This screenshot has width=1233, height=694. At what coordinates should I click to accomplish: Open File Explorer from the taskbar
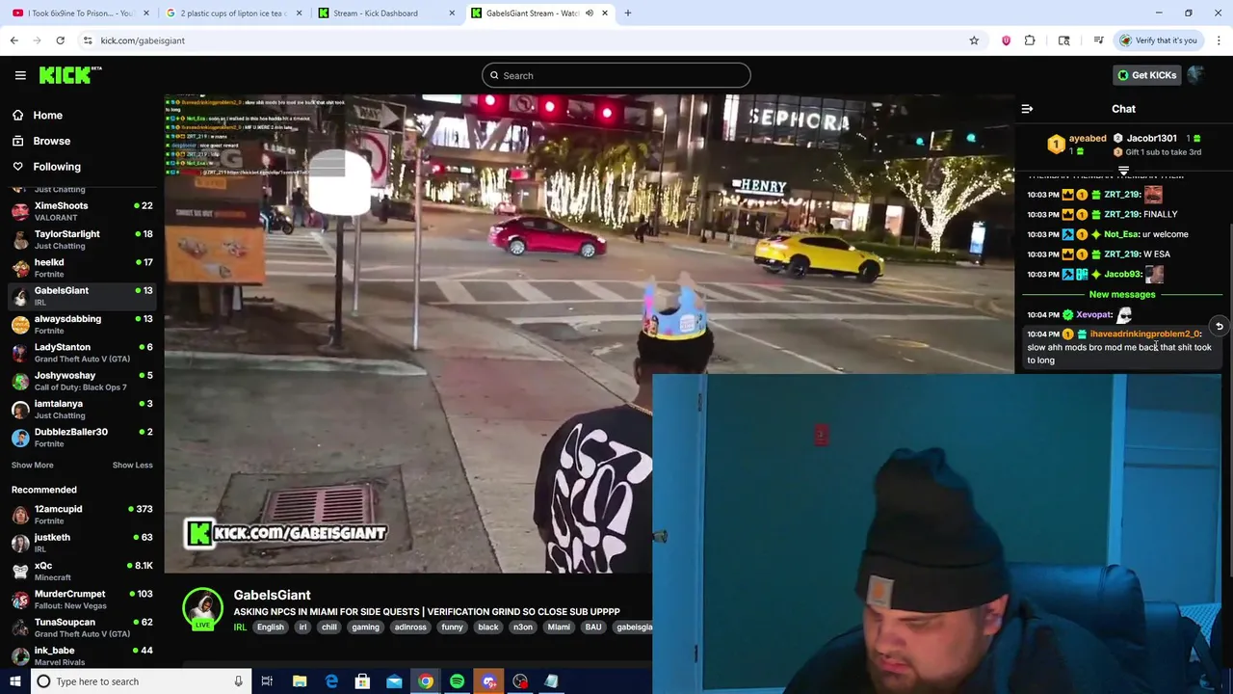(300, 681)
